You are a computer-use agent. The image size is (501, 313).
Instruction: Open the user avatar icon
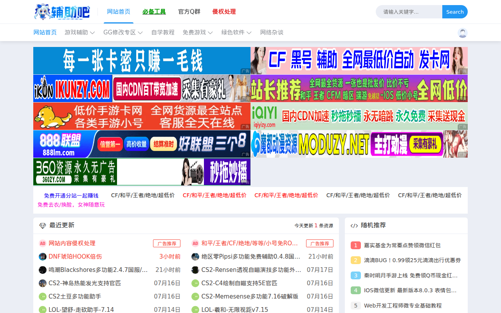[462, 33]
